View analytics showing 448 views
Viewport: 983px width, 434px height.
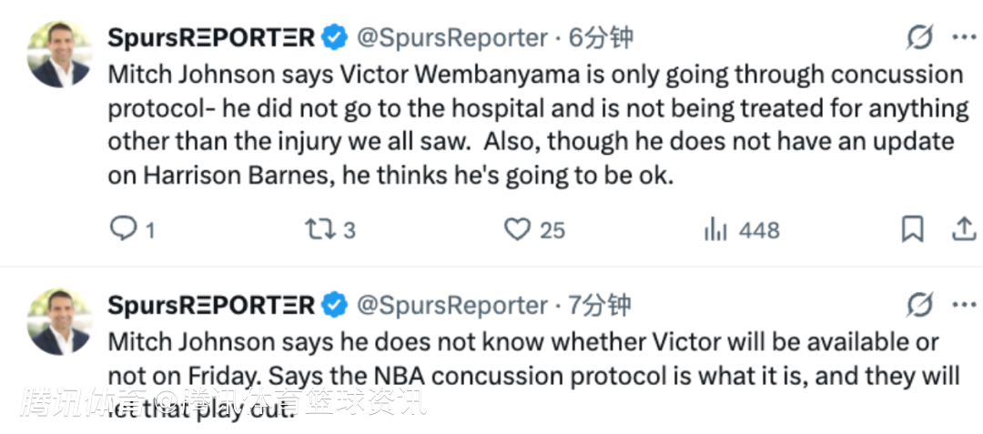point(716,229)
